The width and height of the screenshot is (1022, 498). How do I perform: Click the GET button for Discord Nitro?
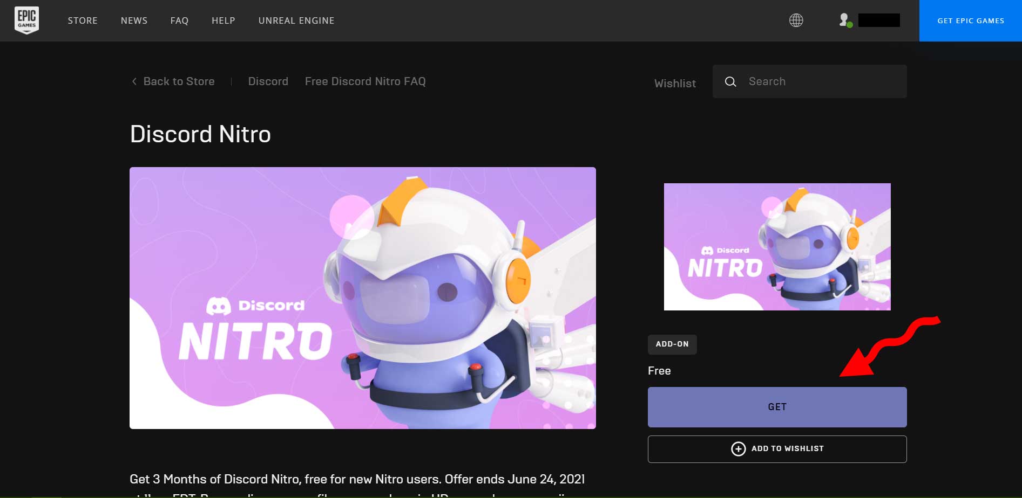(777, 407)
